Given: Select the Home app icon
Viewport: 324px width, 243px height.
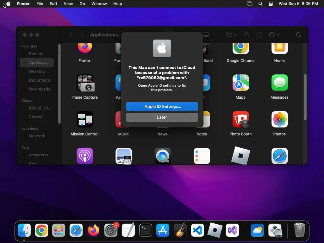Looking at the screenshot, I should click(279, 48).
